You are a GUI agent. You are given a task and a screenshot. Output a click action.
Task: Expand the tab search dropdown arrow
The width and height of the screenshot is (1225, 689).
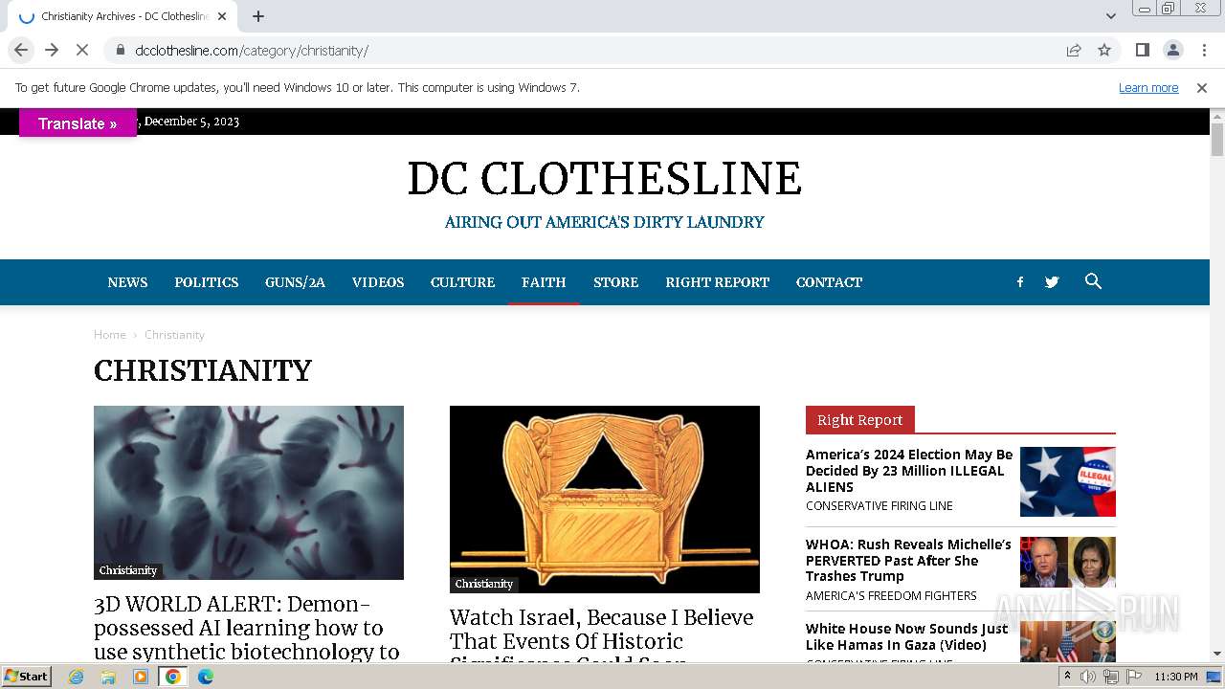tap(1110, 16)
